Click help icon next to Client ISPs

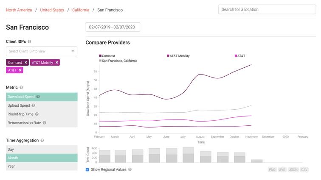(x=29, y=42)
